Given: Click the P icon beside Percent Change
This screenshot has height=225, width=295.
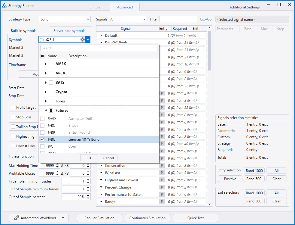Looking at the screenshot, I should (162, 187).
